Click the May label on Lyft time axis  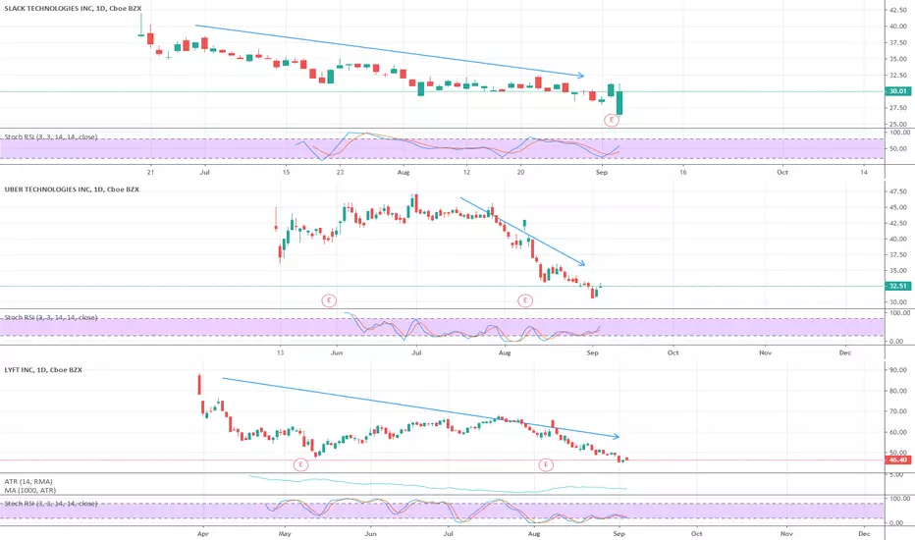(284, 533)
